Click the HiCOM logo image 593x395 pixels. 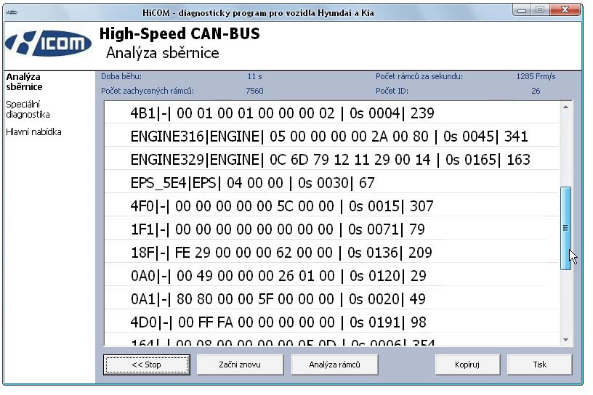(x=49, y=43)
